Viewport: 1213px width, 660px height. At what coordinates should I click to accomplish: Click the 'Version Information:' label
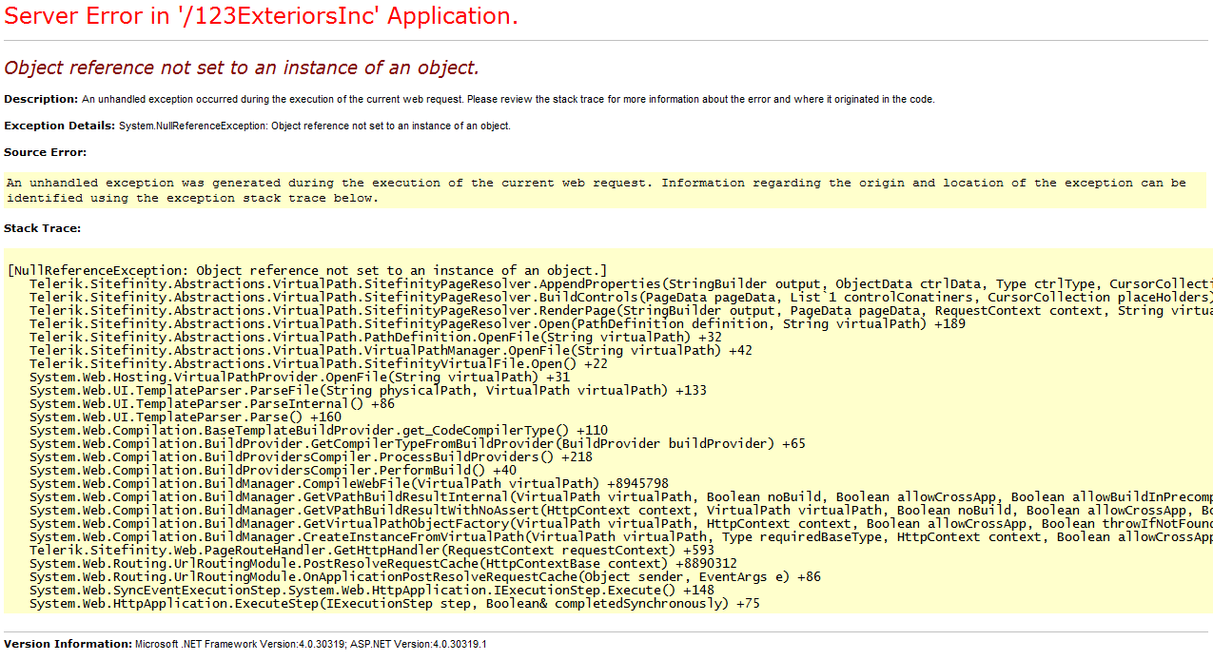[x=68, y=644]
